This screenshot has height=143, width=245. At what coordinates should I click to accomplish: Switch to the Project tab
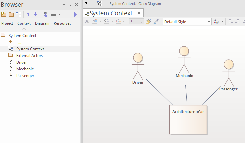(x=7, y=23)
